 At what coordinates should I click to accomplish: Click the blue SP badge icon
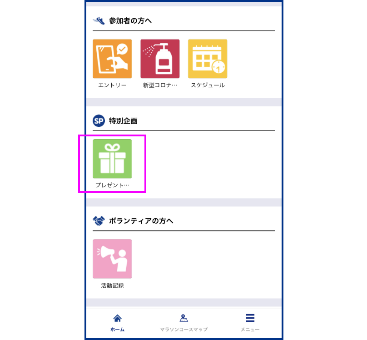point(99,121)
